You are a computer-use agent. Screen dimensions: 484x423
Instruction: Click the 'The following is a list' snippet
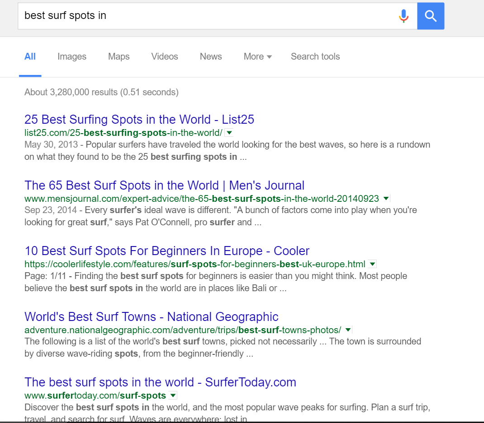(223, 348)
